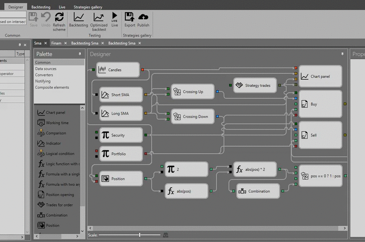365x242 pixels.
Task: Open Converters palette category
Action: 44,75
